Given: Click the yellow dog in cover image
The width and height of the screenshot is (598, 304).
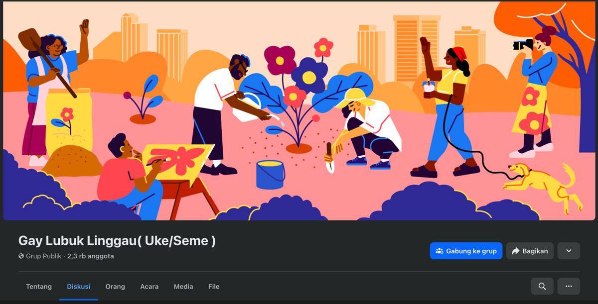Looking at the screenshot, I should coord(543,184).
